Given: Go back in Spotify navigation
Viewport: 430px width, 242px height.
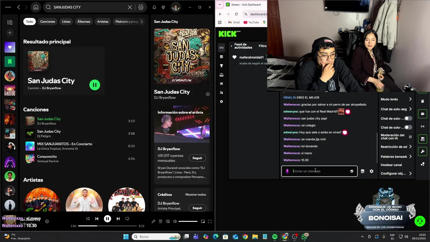Looking at the screenshot, I should [x=18, y=7].
